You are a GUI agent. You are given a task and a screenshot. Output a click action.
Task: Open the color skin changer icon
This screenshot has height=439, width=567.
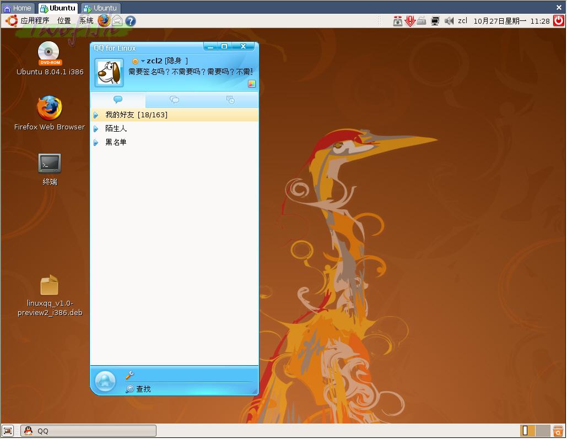[x=252, y=84]
